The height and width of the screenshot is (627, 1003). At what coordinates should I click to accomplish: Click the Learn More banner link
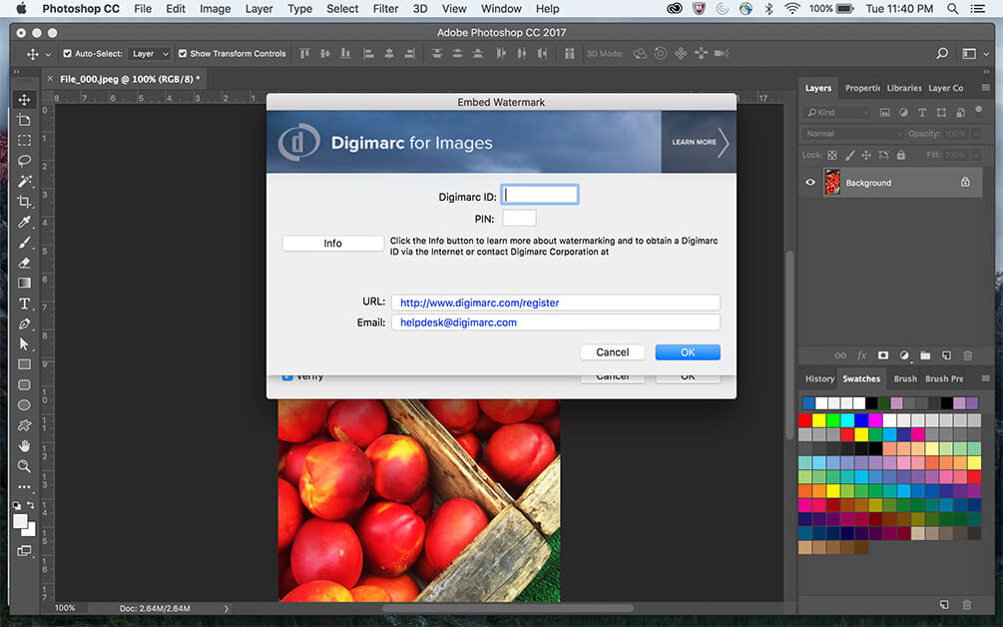click(700, 142)
